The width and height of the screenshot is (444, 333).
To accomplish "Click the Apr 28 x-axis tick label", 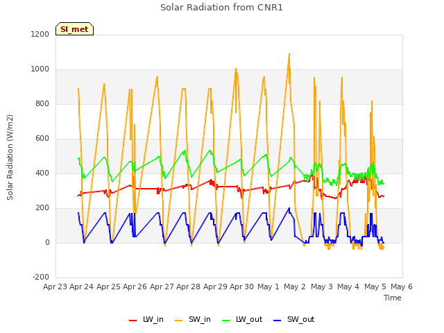I will (x=188, y=287).
